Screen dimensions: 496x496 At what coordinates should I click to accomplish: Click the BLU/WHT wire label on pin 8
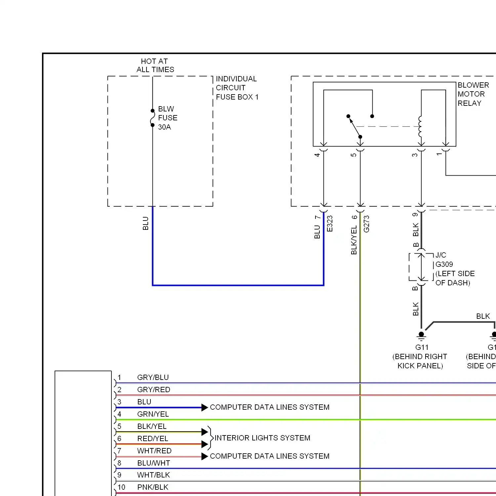(154, 463)
